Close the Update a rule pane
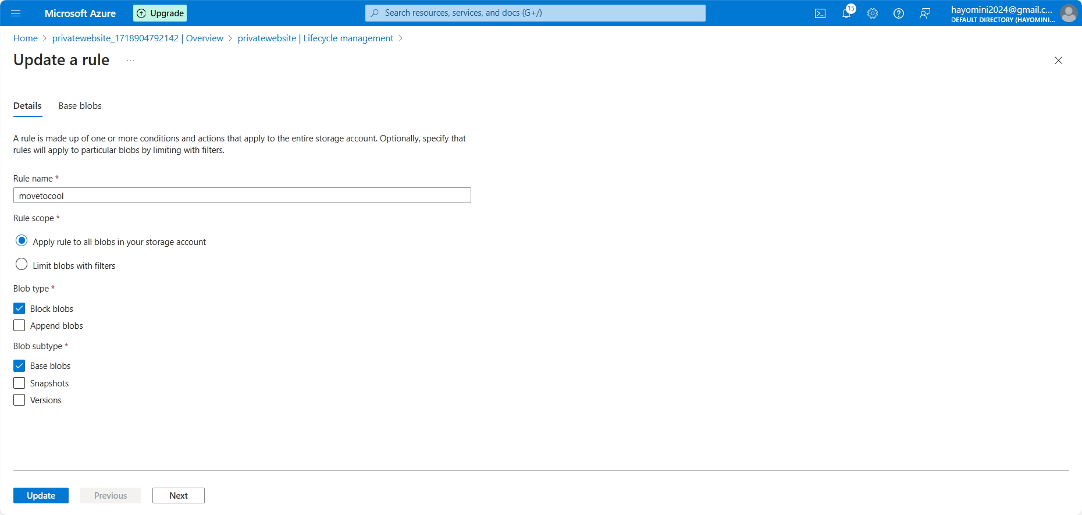The height and width of the screenshot is (515, 1082). pos(1058,61)
